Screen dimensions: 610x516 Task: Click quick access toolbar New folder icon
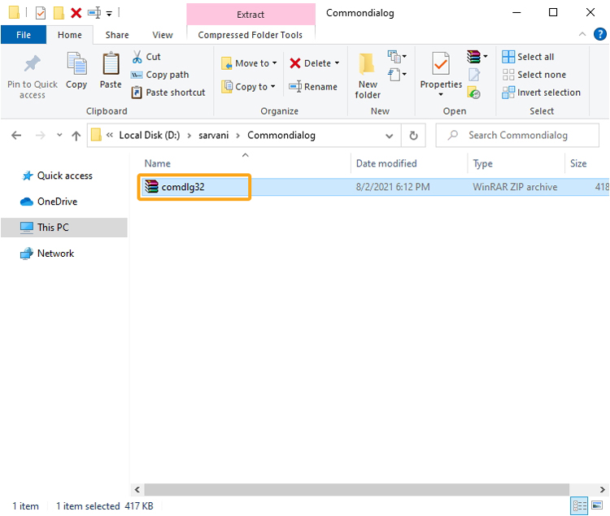(59, 13)
